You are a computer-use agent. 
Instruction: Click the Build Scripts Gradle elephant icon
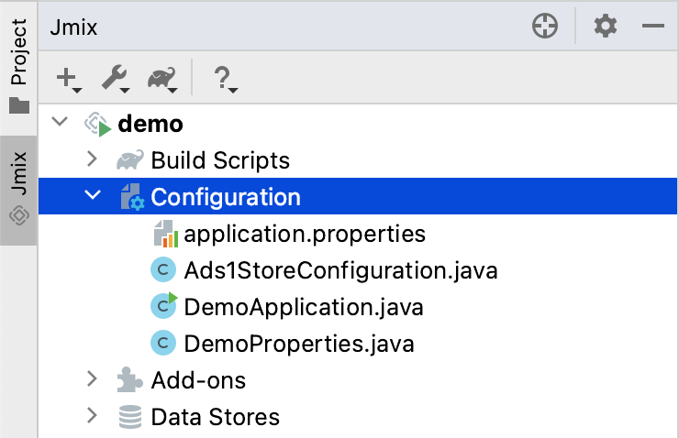pos(130,160)
